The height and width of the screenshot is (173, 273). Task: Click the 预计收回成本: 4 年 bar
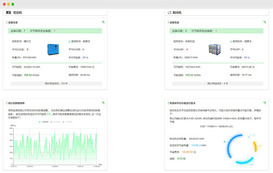pyautogui.click(x=218, y=84)
